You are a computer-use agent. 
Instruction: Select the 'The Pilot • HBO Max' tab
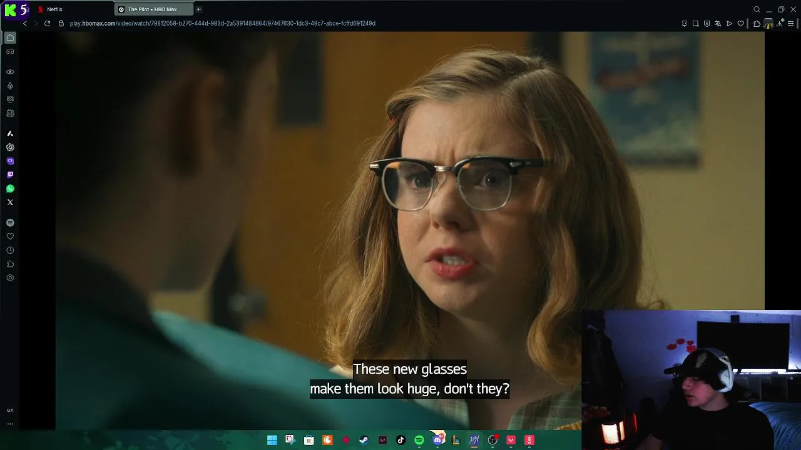[153, 9]
